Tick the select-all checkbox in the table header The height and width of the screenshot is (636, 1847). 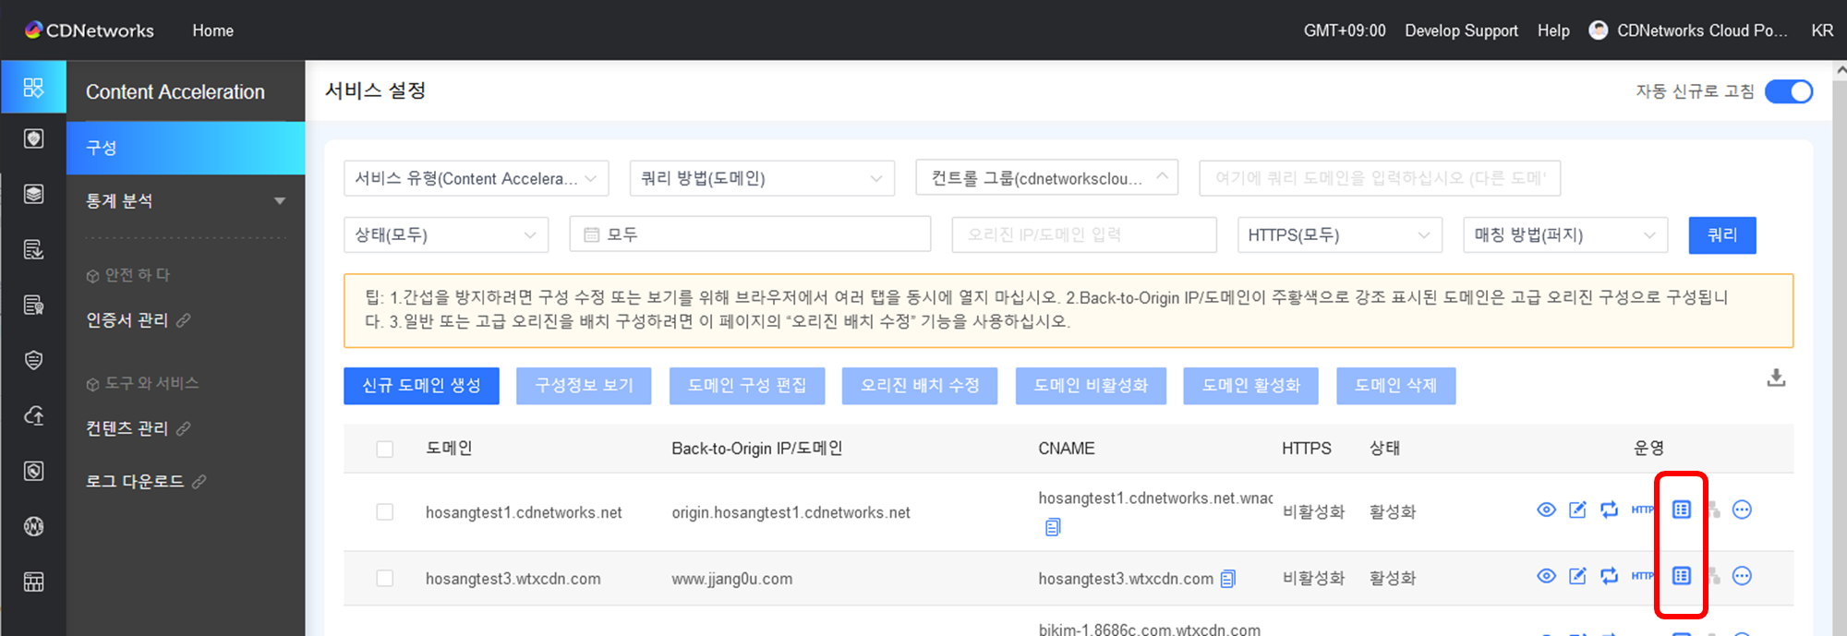[385, 450]
